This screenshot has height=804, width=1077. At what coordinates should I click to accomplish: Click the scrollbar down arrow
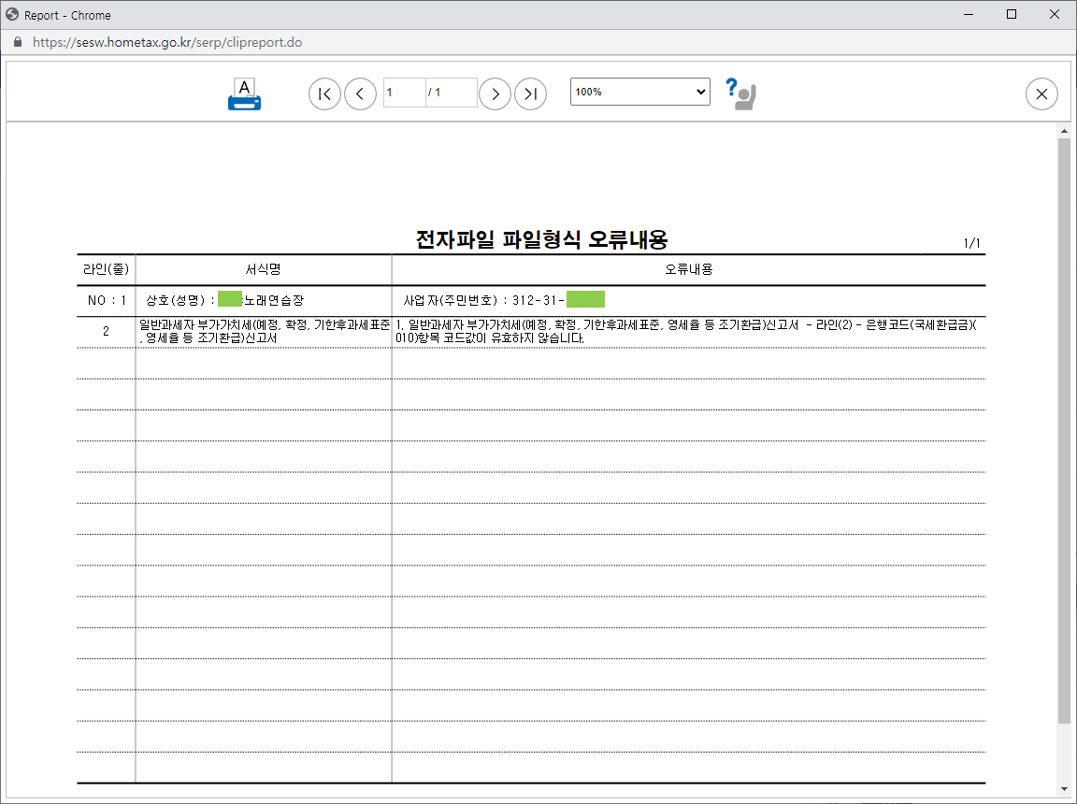tap(1064, 790)
